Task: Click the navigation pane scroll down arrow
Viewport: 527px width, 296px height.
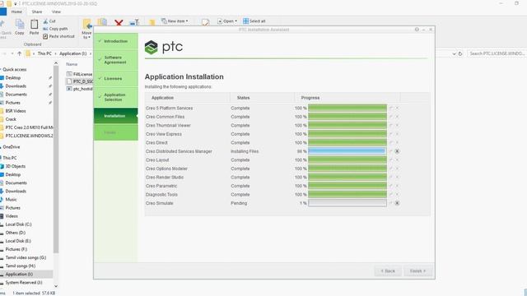Action: click(56, 286)
